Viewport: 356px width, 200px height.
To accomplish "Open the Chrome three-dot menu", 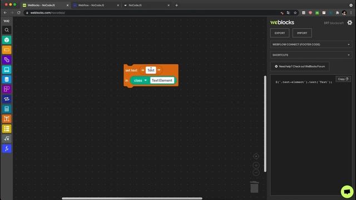I will (x=351, y=13).
